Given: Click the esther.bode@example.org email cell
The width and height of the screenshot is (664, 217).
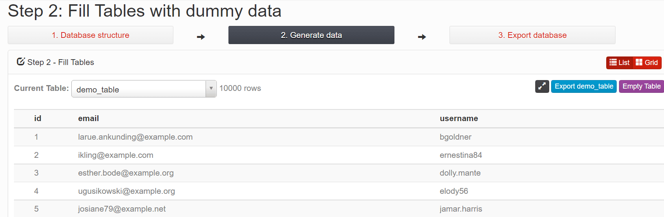Looking at the screenshot, I should (126, 173).
